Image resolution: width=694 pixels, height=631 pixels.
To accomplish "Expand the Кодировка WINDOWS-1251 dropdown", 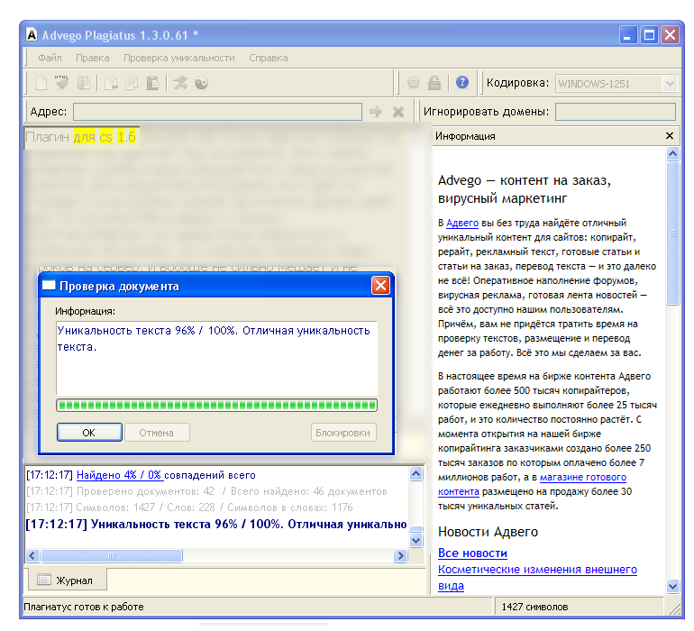I will (x=670, y=83).
